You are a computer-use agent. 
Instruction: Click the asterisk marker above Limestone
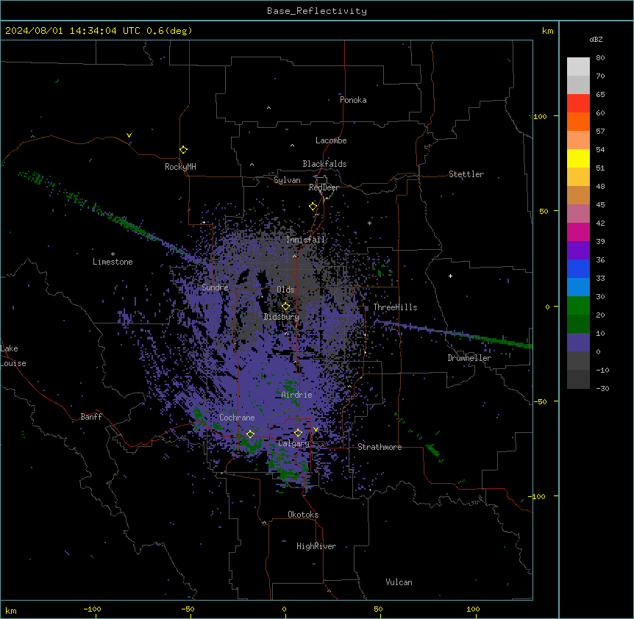[x=113, y=254]
